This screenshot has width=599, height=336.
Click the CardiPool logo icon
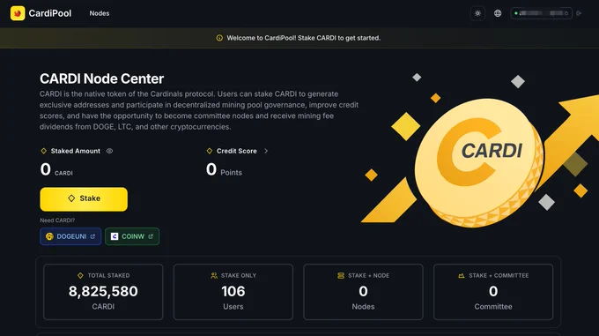pos(18,13)
